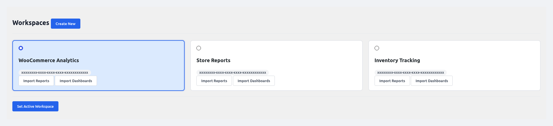Click the Inventory Tracking card title
This screenshot has height=126, width=553.
(x=397, y=60)
